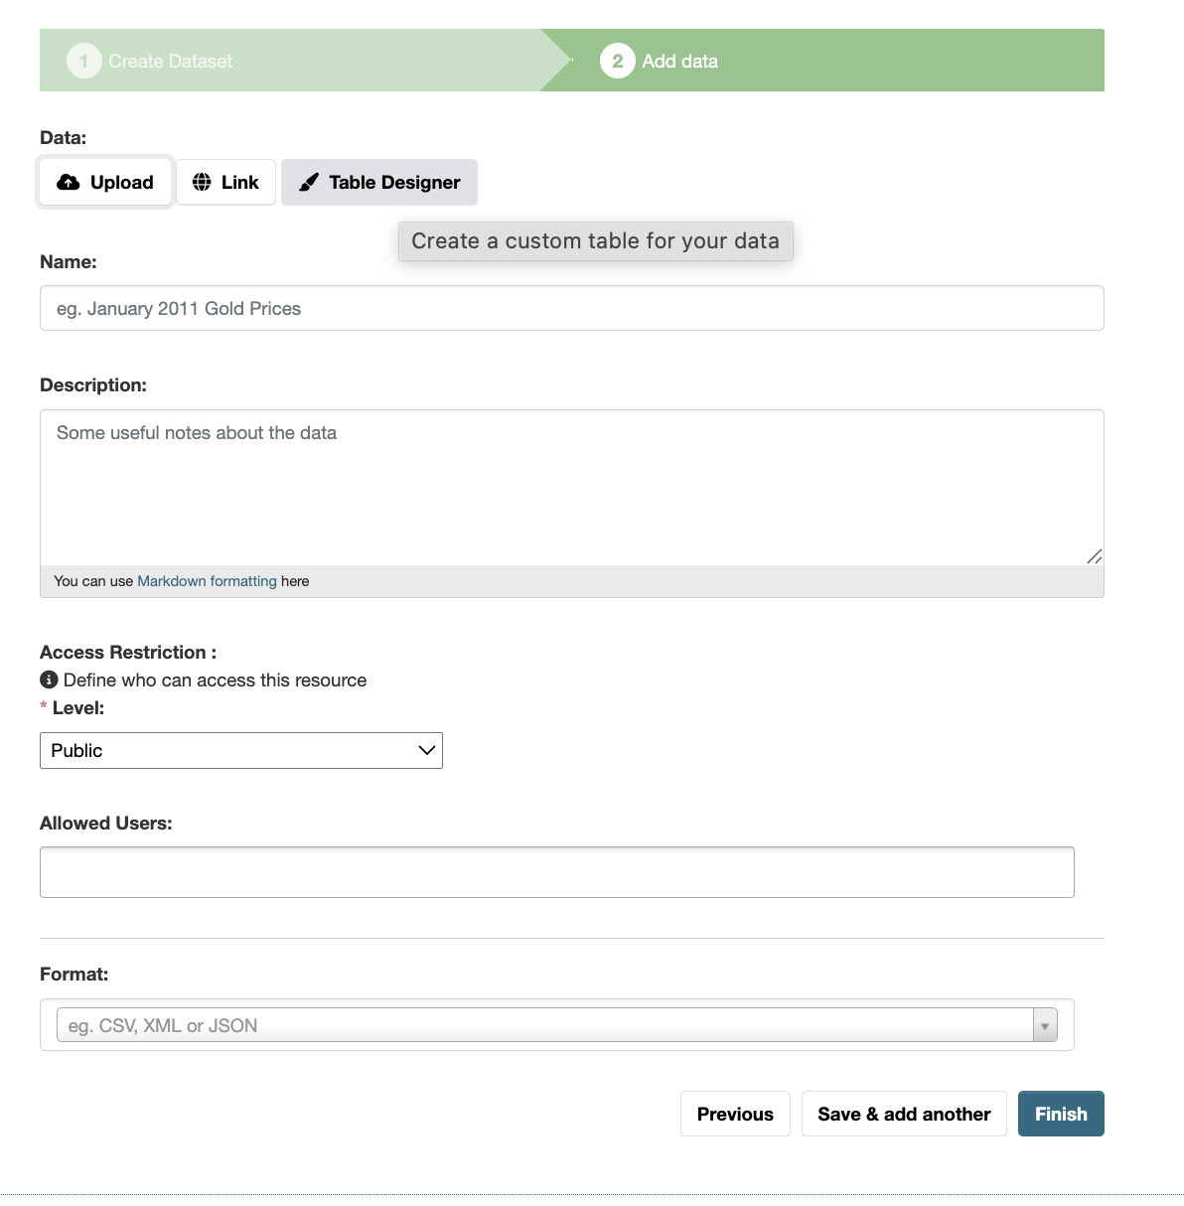The image size is (1184, 1206).
Task: Click Save & add another button
Action: [904, 1114]
